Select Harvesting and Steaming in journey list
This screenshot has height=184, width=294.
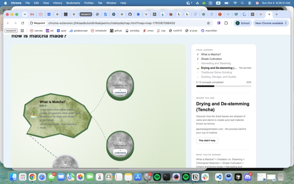216,63
